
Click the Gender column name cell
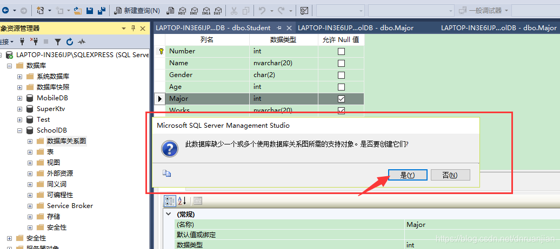tap(208, 75)
